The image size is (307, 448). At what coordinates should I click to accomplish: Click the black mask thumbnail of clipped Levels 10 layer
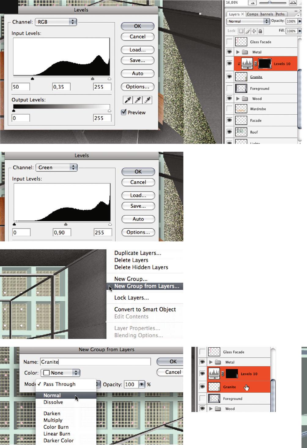[x=265, y=64]
